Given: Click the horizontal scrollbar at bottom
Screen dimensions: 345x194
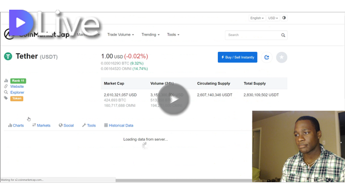Looking at the screenshot, I should pos(184,181).
